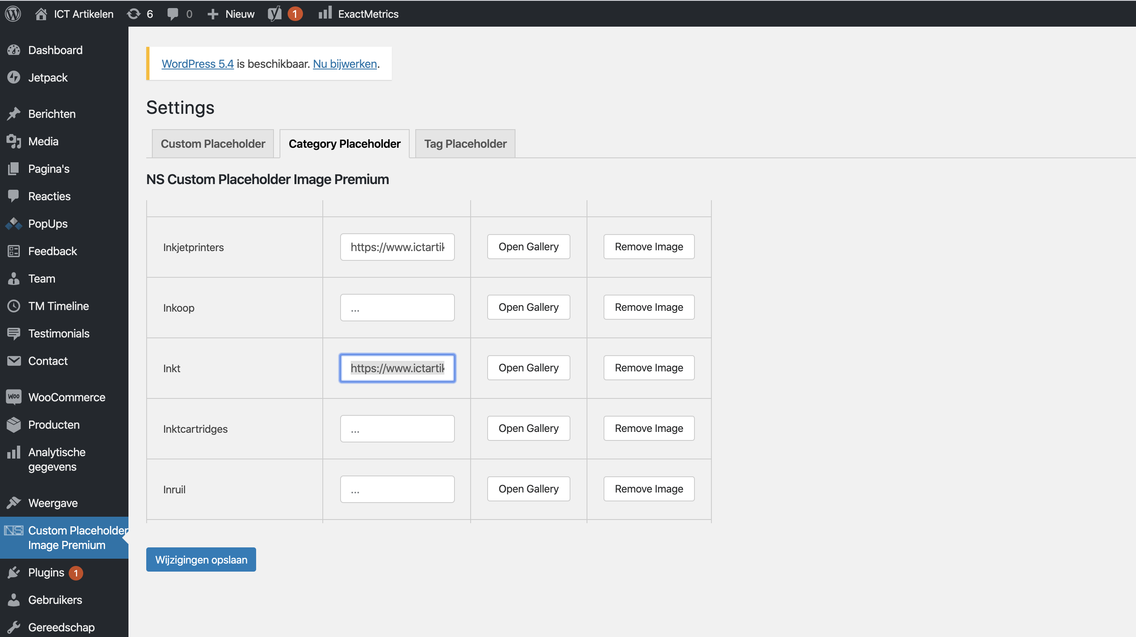Click the TM Timeline clock icon
Screen dimensions: 1136x637
(x=14, y=306)
